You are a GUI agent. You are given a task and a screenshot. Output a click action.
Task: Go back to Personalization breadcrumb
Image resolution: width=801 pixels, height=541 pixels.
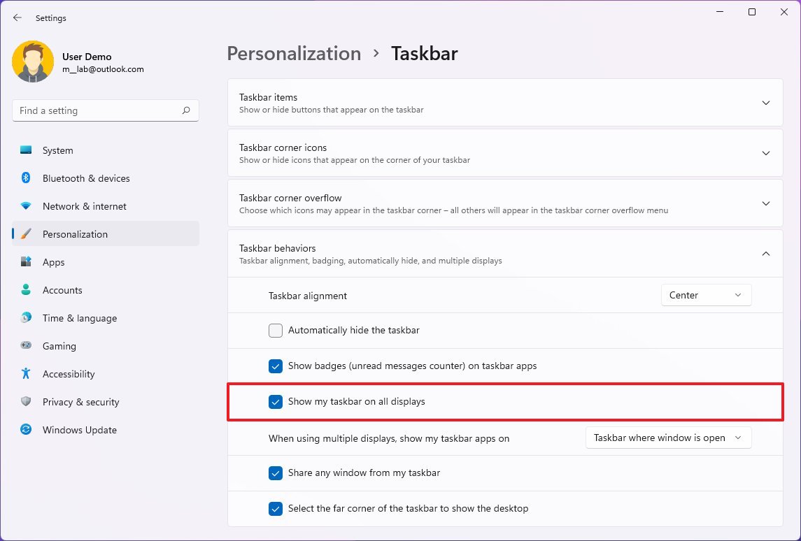294,54
